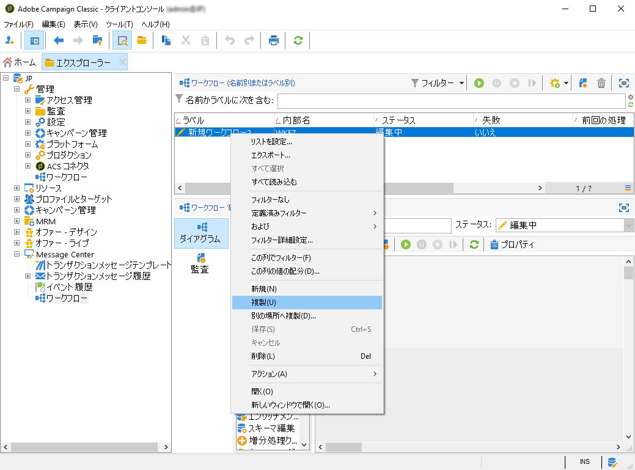Click the refresh icon in diagram toolbar

point(474,244)
